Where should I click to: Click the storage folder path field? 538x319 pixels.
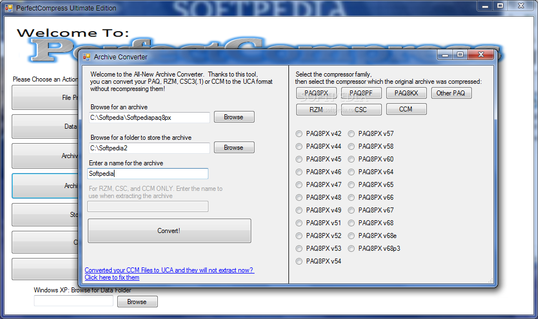[x=150, y=148]
